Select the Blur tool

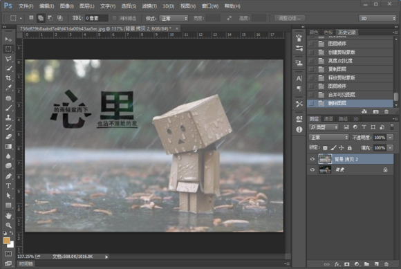tap(8, 156)
